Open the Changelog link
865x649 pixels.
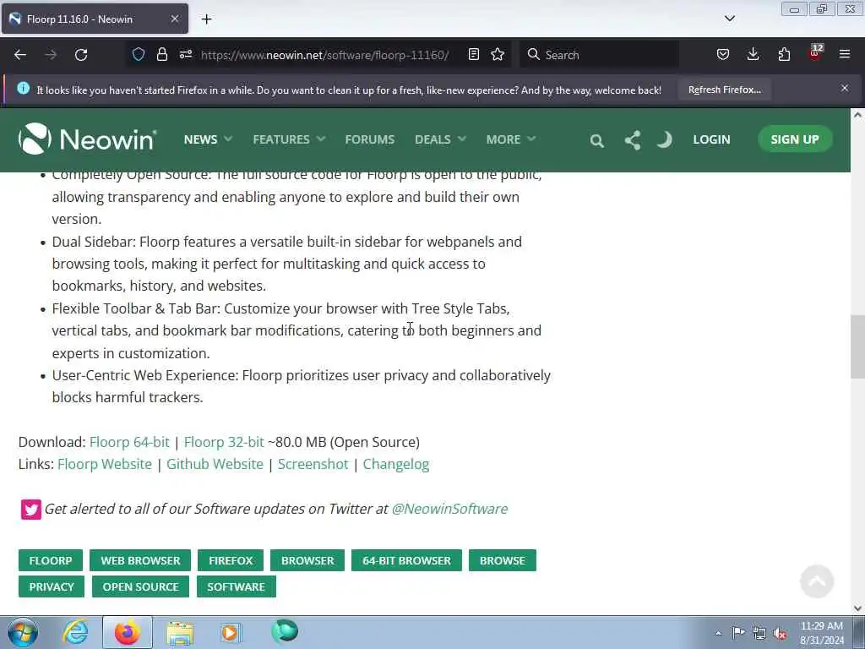(395, 464)
